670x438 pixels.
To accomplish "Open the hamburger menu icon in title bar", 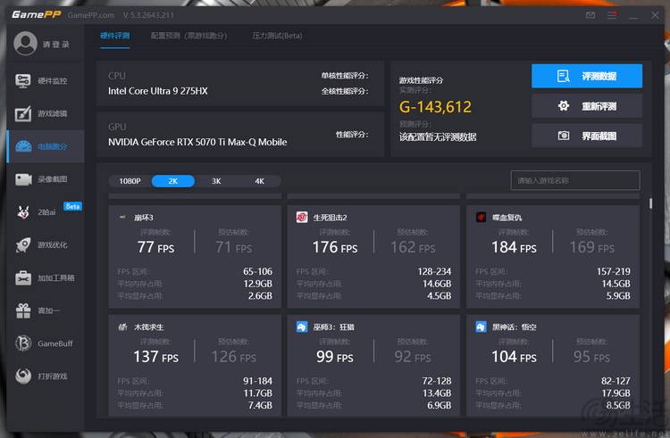I will 612,15.
